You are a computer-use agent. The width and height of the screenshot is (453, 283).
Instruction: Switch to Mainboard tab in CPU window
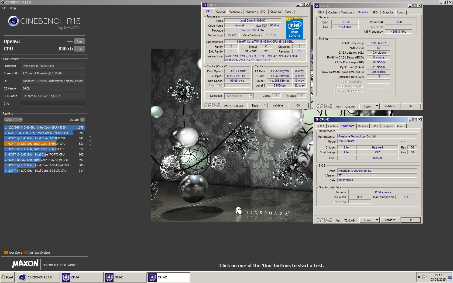pos(235,12)
